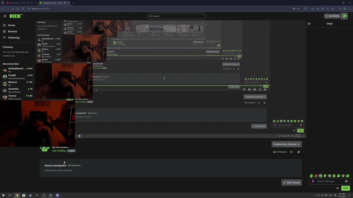Open the Windows notification center
353x198 pixels.
tap(350, 195)
